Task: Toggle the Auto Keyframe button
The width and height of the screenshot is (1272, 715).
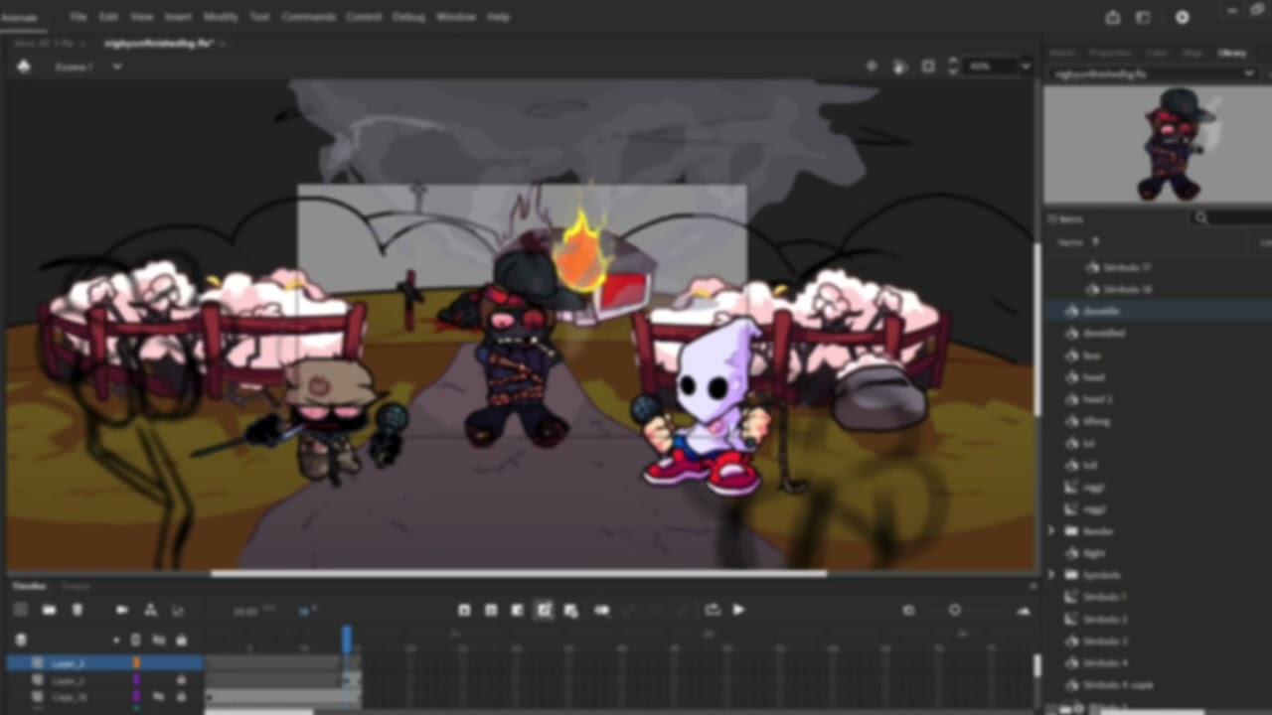Action: [x=545, y=610]
